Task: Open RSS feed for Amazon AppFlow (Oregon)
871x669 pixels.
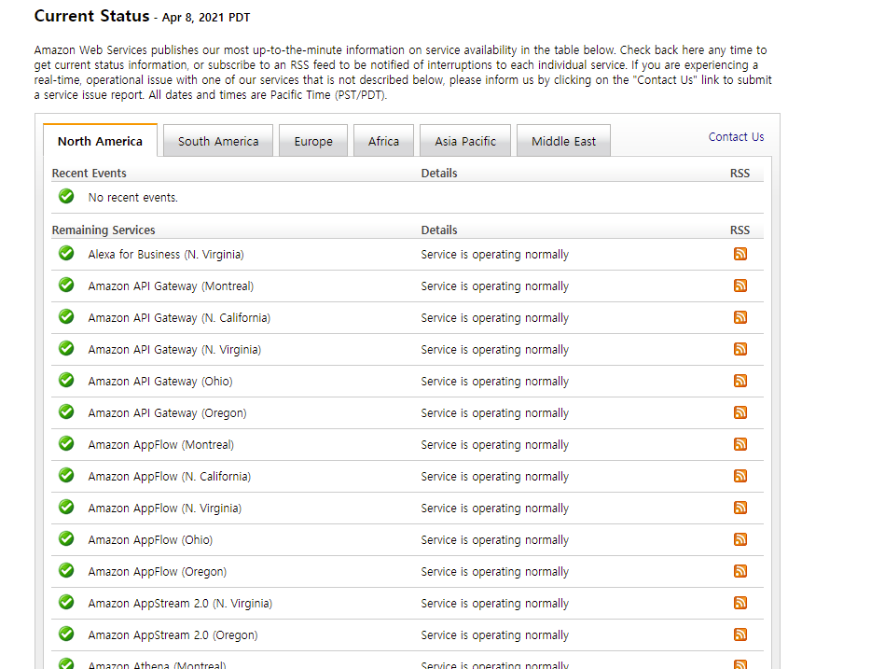Action: click(x=740, y=571)
